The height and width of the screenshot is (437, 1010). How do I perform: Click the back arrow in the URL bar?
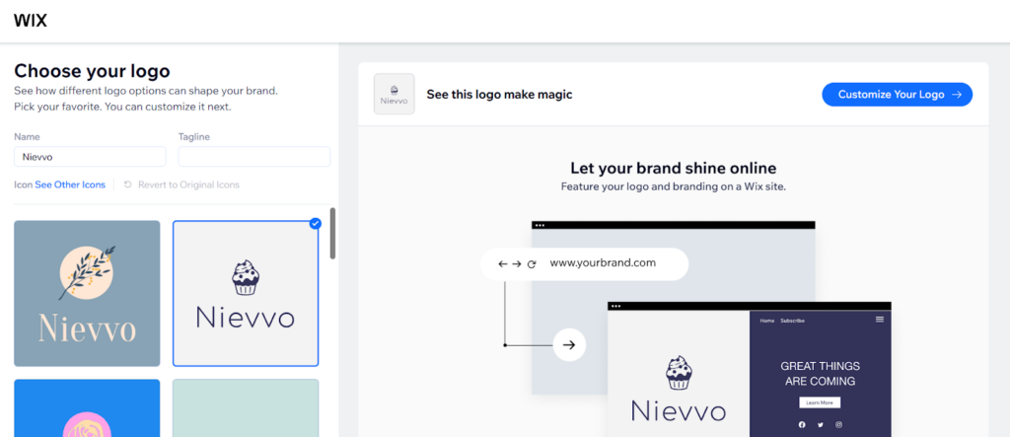tap(503, 264)
